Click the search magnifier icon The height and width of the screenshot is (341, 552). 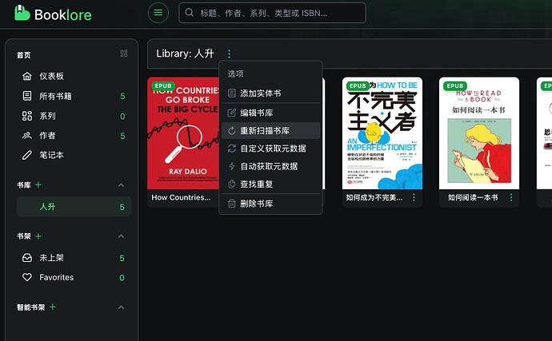[189, 13]
